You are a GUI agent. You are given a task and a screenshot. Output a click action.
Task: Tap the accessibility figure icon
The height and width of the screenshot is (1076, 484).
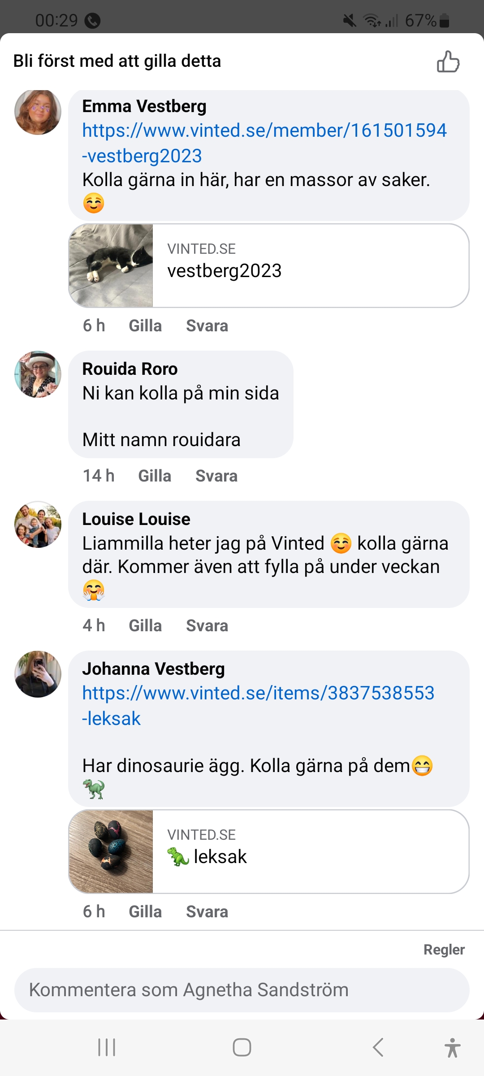pos(452,1047)
